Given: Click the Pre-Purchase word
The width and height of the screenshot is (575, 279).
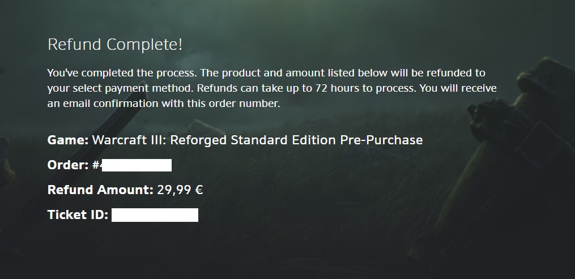Looking at the screenshot, I should [x=381, y=140].
